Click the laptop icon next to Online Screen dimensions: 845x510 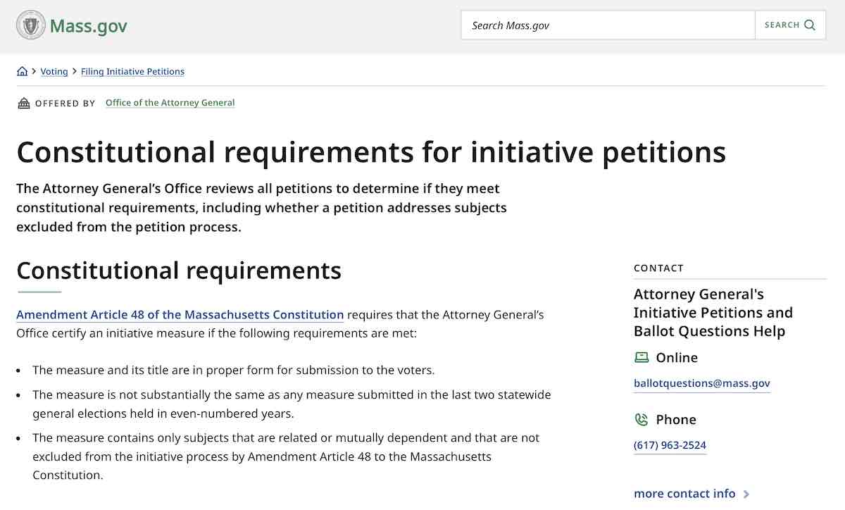click(x=641, y=358)
